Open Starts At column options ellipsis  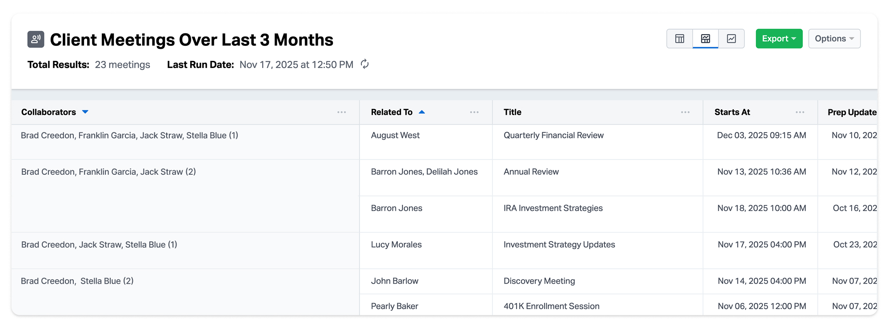click(x=800, y=112)
